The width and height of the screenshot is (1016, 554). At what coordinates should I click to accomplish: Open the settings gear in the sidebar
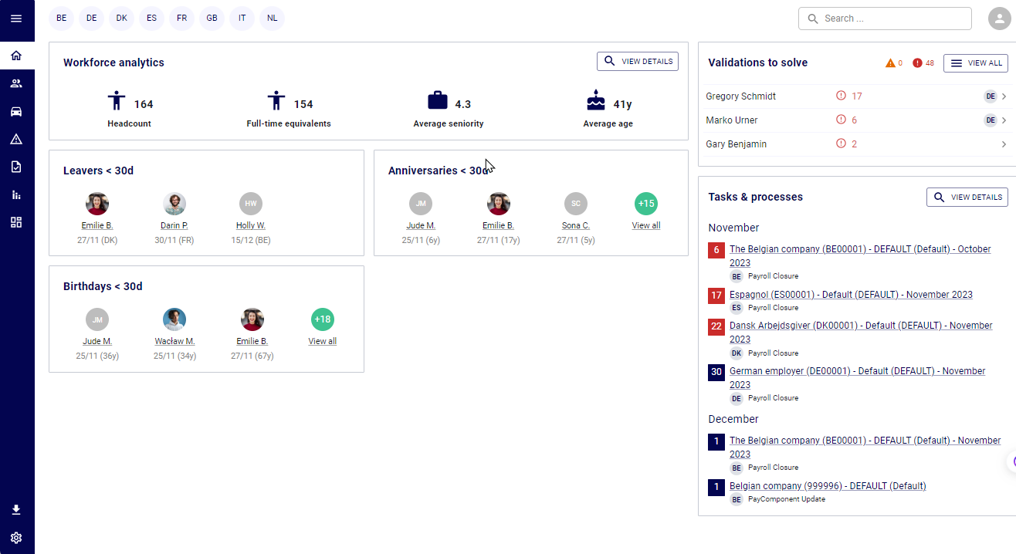pos(16,537)
